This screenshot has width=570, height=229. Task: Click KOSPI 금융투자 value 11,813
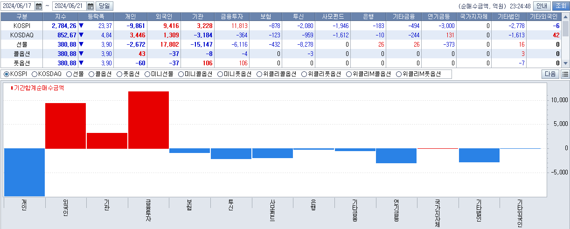click(240, 26)
